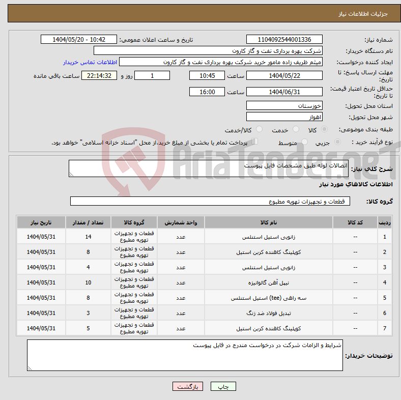The height and width of the screenshot is (400, 401).
Task: Click the تاریخ نیاز column header
Action: coord(41,222)
